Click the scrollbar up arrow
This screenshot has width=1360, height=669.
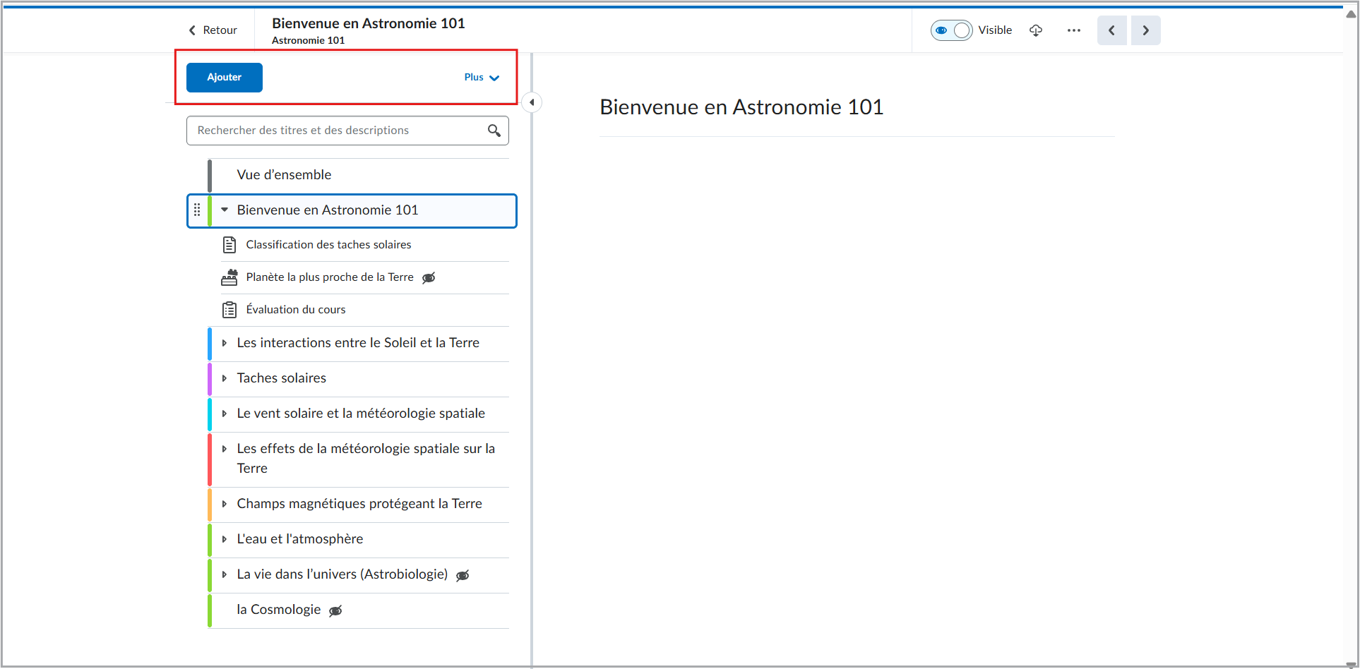1351,14
